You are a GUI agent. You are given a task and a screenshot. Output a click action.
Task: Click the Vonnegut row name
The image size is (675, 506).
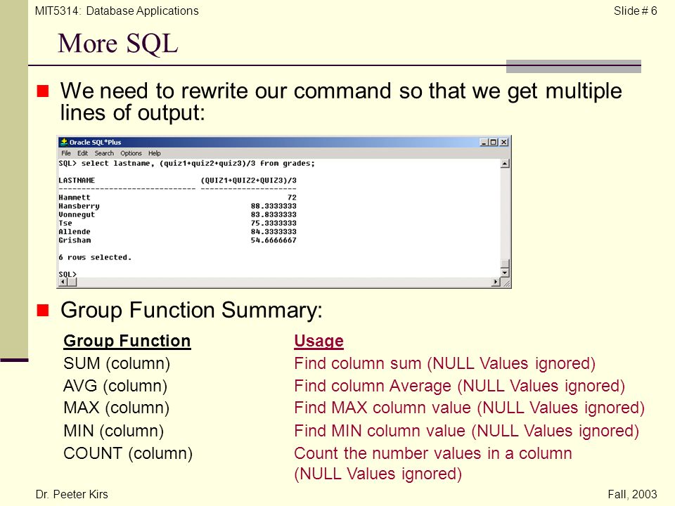point(77,214)
